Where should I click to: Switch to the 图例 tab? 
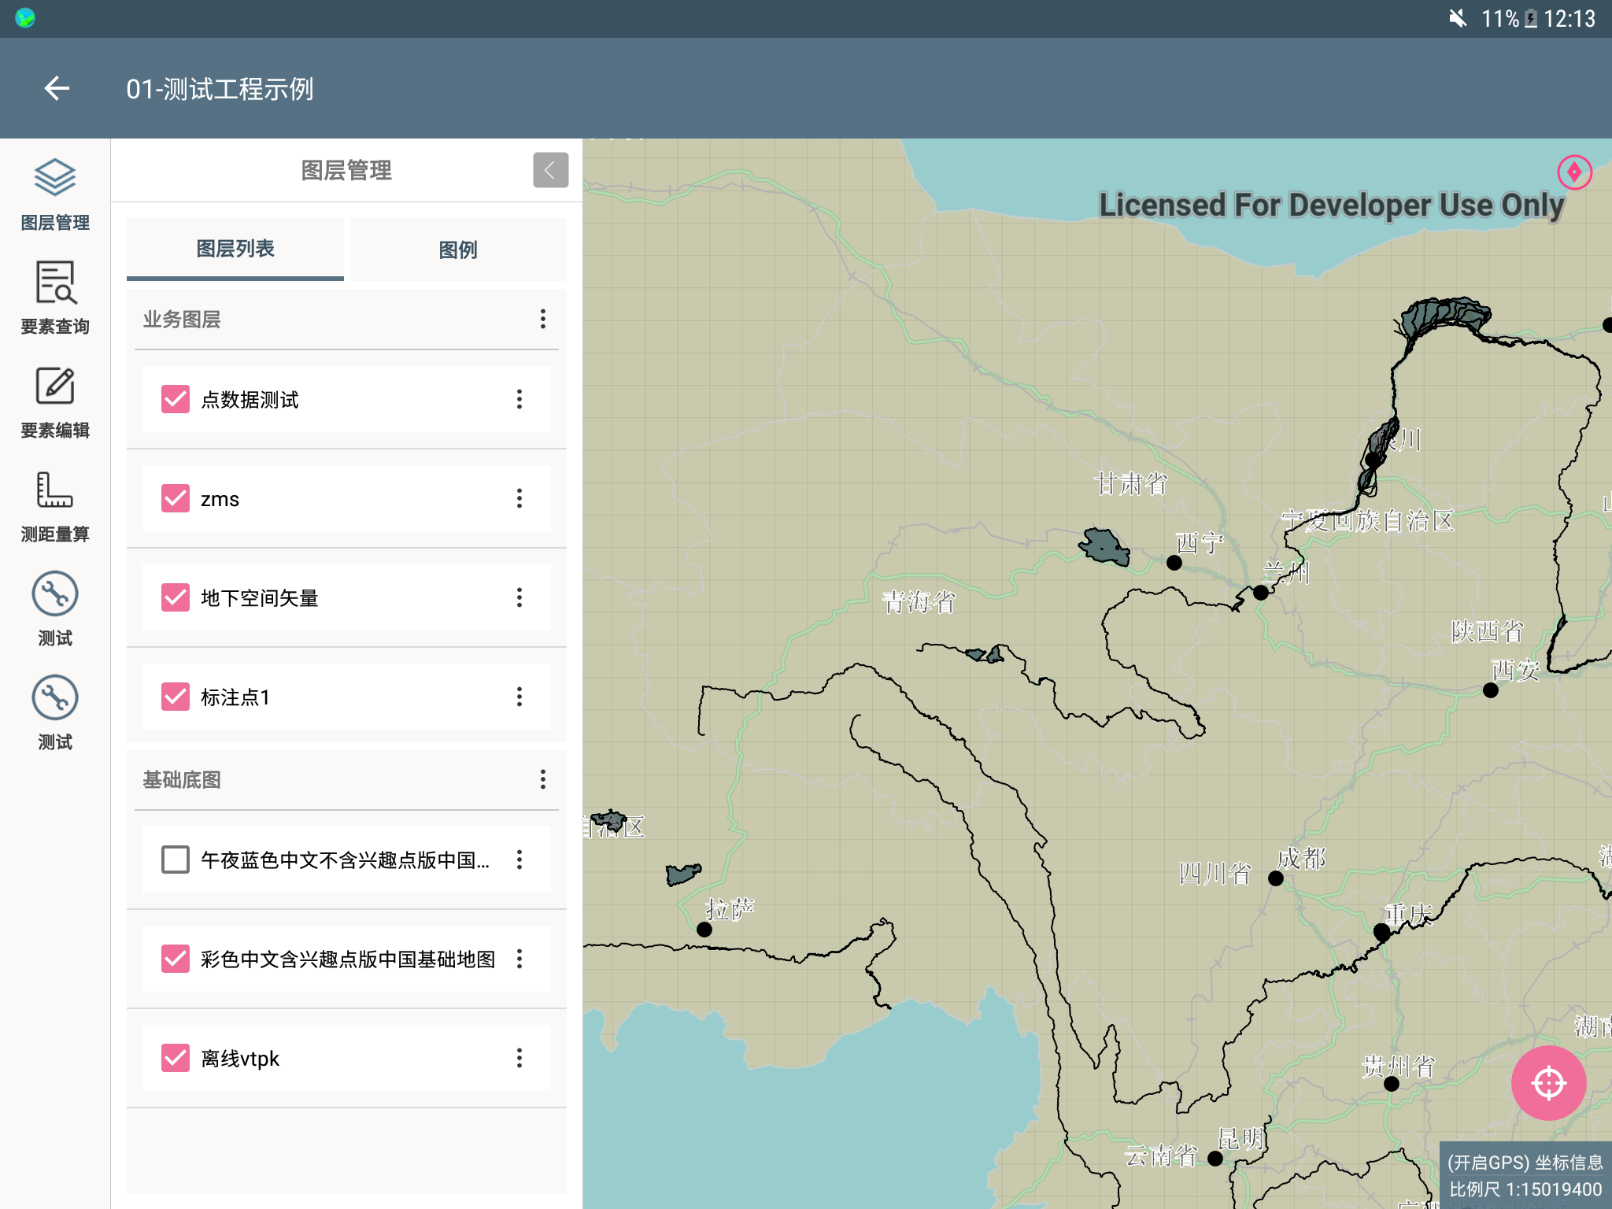pos(457,250)
